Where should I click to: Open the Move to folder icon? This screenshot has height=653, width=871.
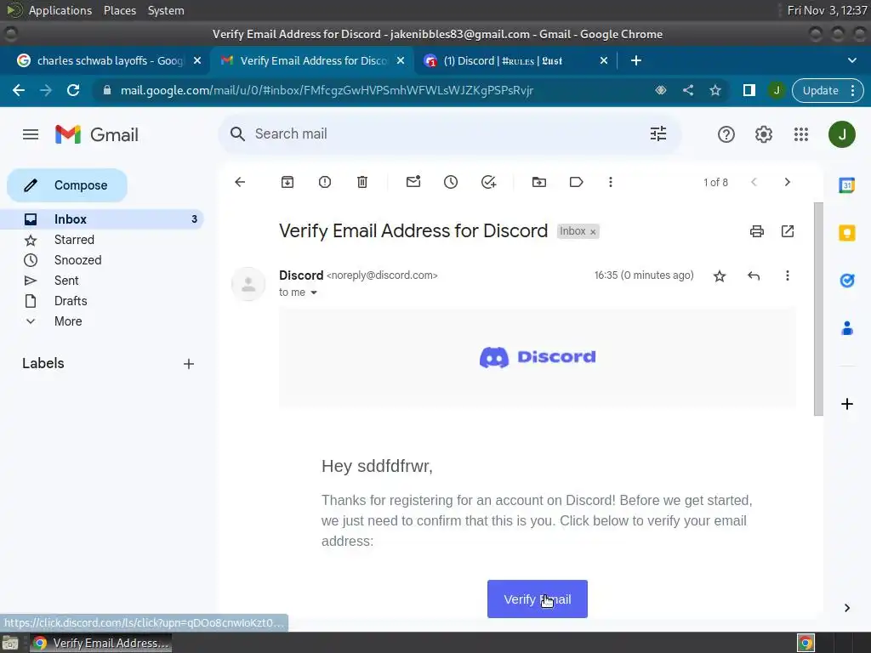[x=538, y=182]
